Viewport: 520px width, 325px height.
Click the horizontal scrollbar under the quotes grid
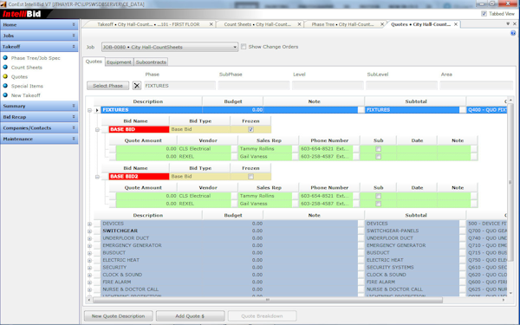(267, 300)
